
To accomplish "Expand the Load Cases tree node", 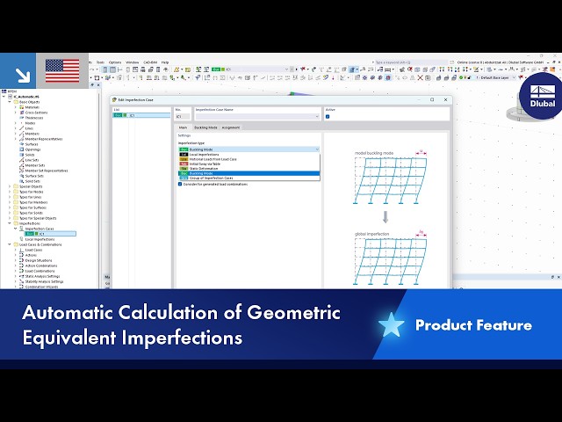I will point(16,250).
